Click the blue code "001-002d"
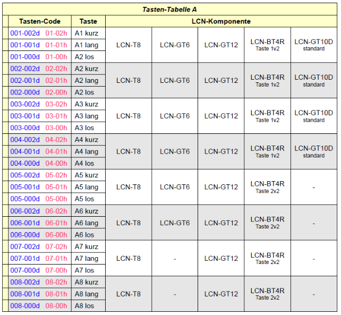Image resolution: width=341 pixels, height=315 pixels. click(25, 33)
